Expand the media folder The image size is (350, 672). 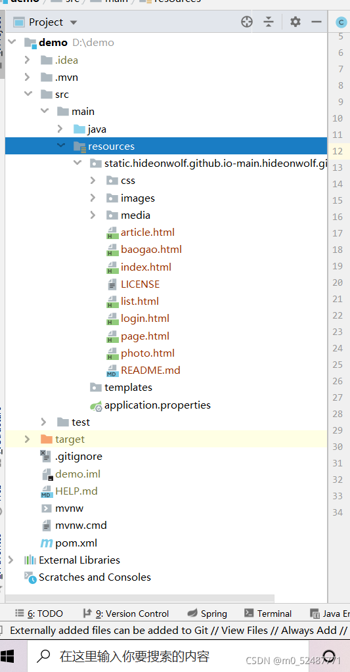pyautogui.click(x=93, y=215)
